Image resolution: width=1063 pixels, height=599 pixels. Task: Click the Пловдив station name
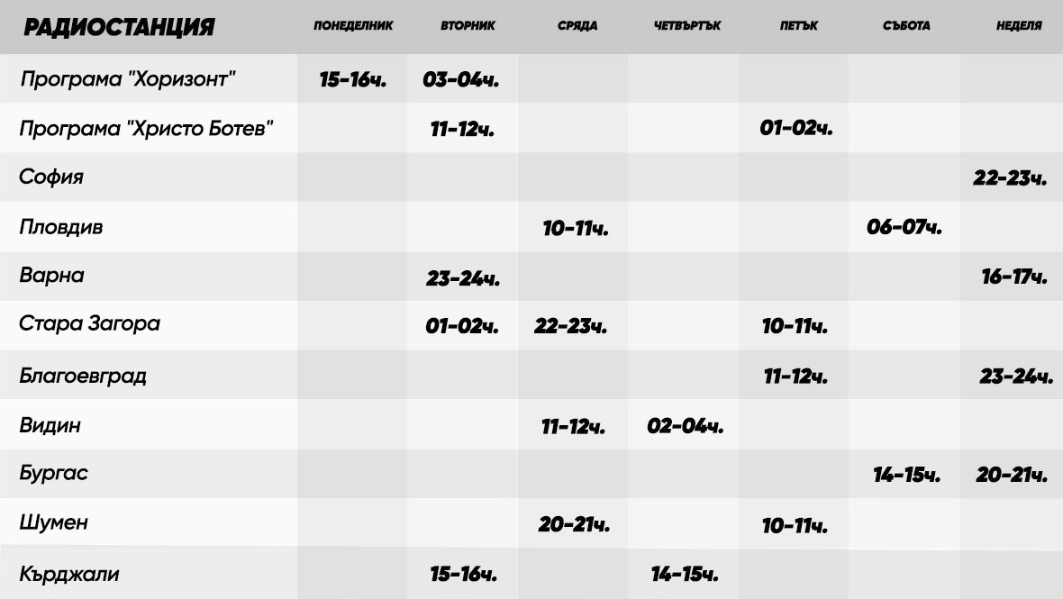click(61, 226)
